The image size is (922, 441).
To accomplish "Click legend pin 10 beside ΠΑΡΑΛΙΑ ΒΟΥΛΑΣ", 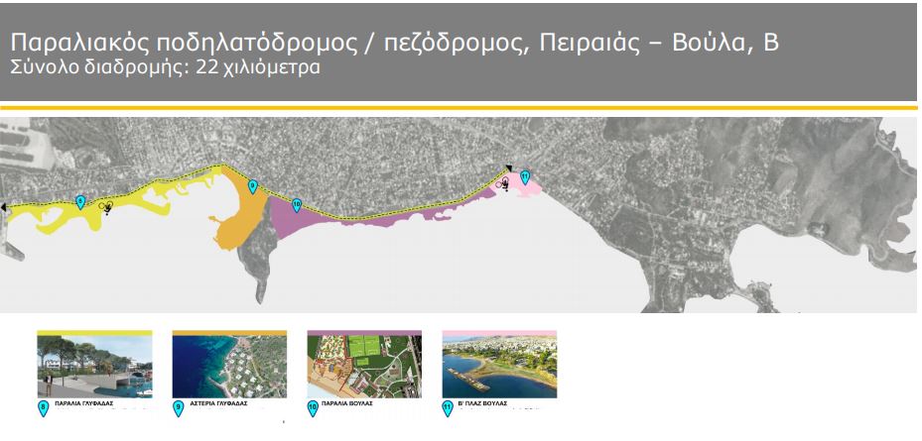I will [313, 406].
